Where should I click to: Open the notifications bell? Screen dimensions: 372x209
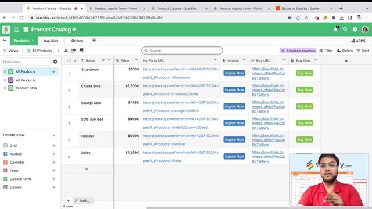click(x=335, y=29)
